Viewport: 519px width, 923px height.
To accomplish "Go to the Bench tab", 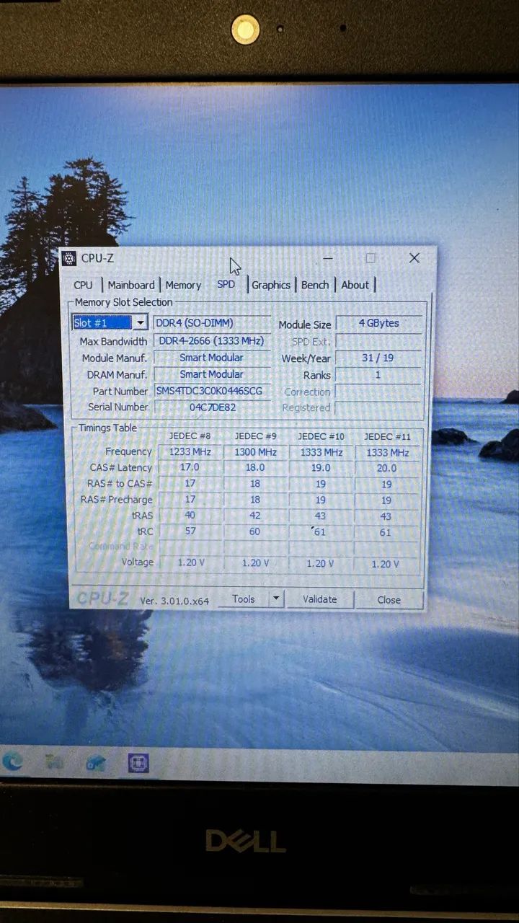I will pyautogui.click(x=315, y=285).
